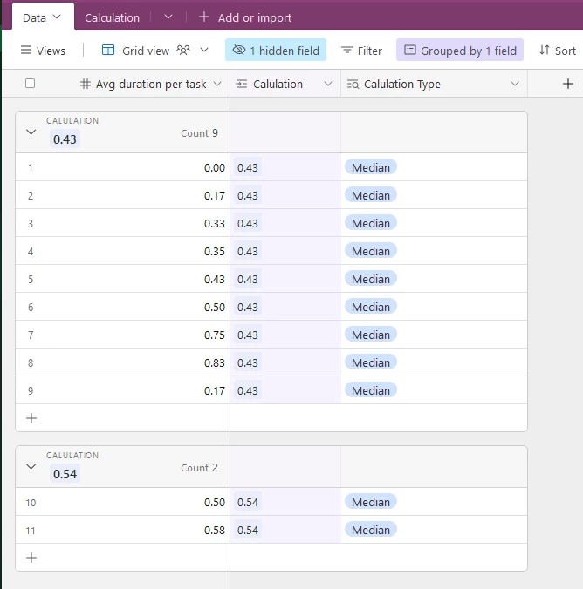Collapse the 0.43 group

click(31, 132)
